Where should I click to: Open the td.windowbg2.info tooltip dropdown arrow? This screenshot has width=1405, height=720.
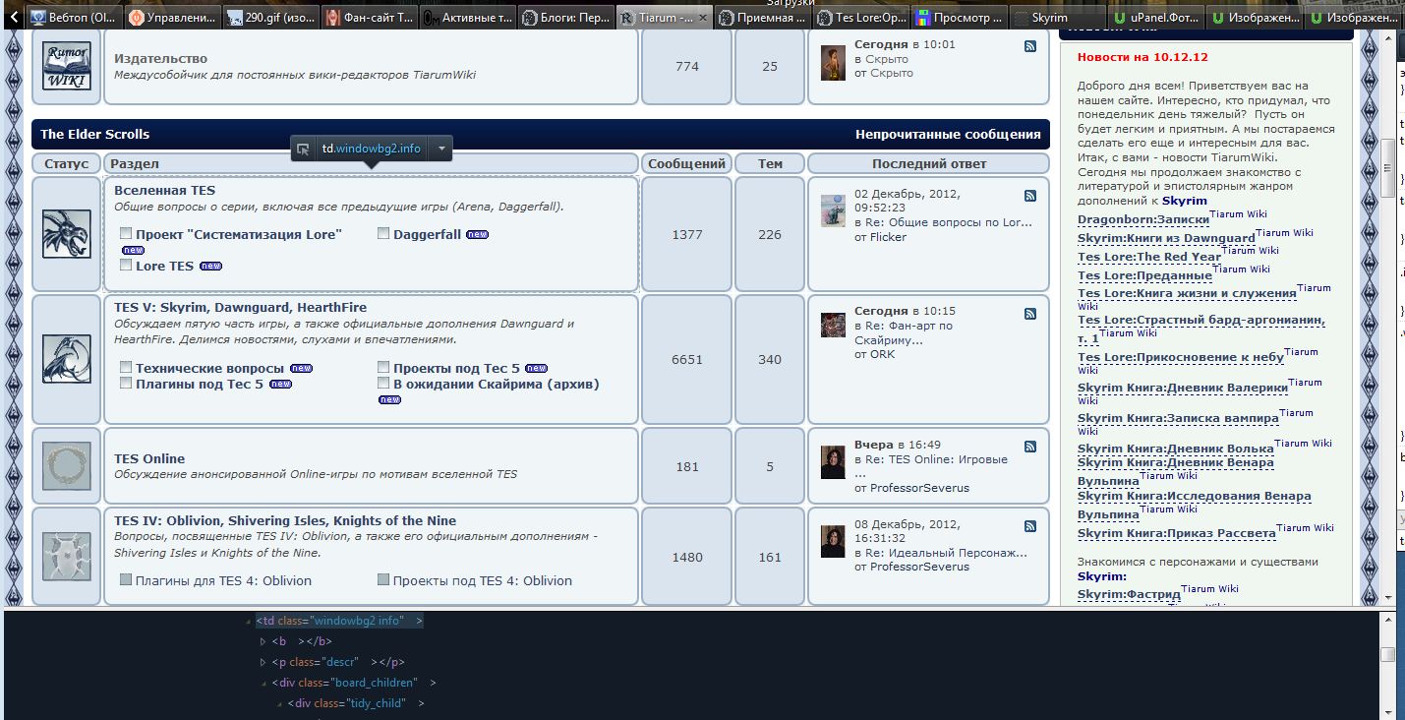[x=441, y=149]
